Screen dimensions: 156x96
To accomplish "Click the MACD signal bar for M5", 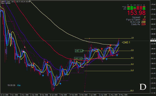I will [x=132, y=7].
